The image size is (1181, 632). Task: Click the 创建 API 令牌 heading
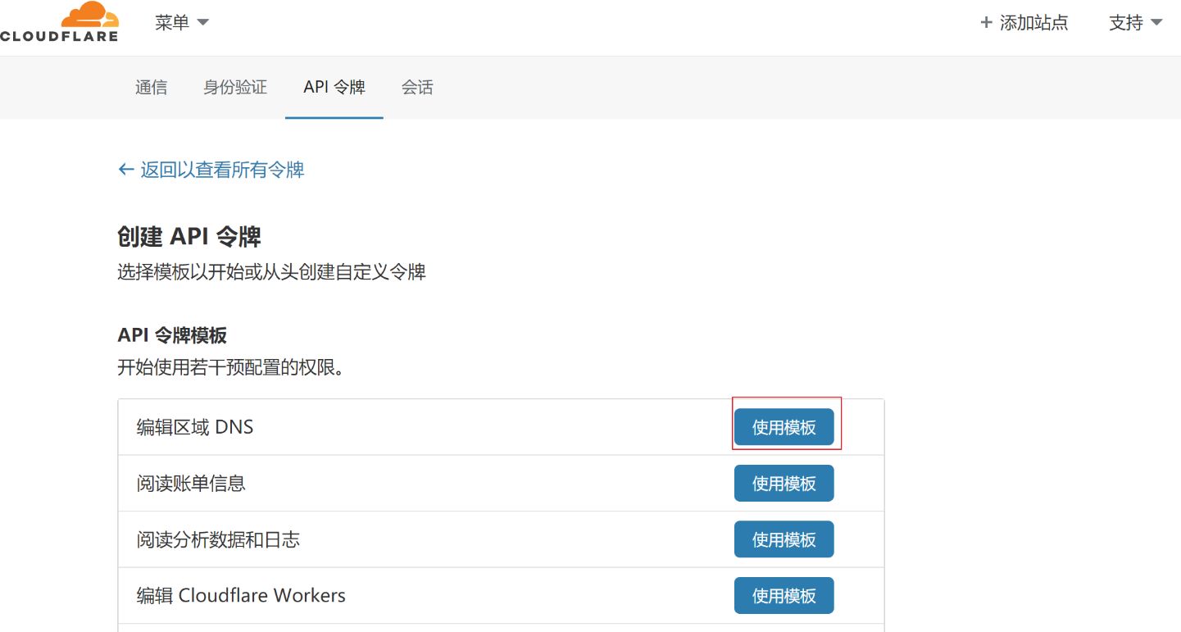(x=189, y=238)
